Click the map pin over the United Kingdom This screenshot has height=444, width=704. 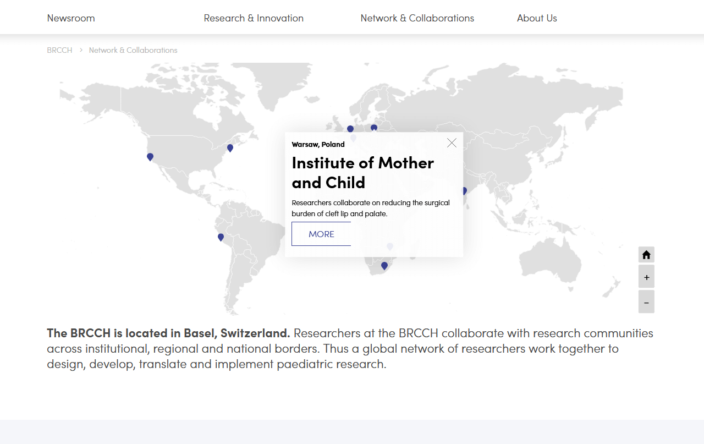tap(350, 129)
